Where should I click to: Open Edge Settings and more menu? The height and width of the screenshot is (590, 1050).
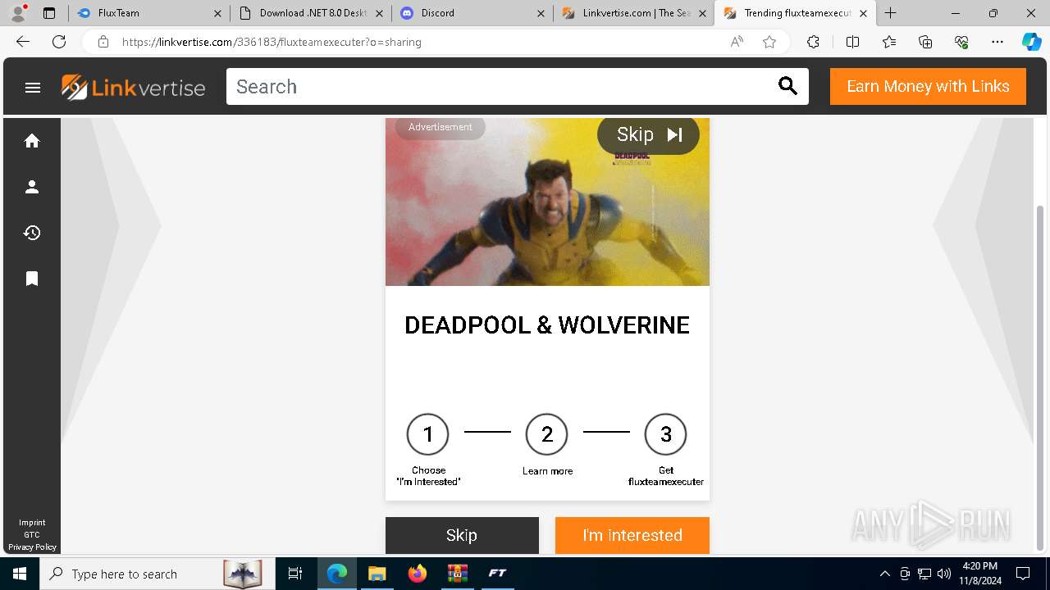(x=997, y=42)
